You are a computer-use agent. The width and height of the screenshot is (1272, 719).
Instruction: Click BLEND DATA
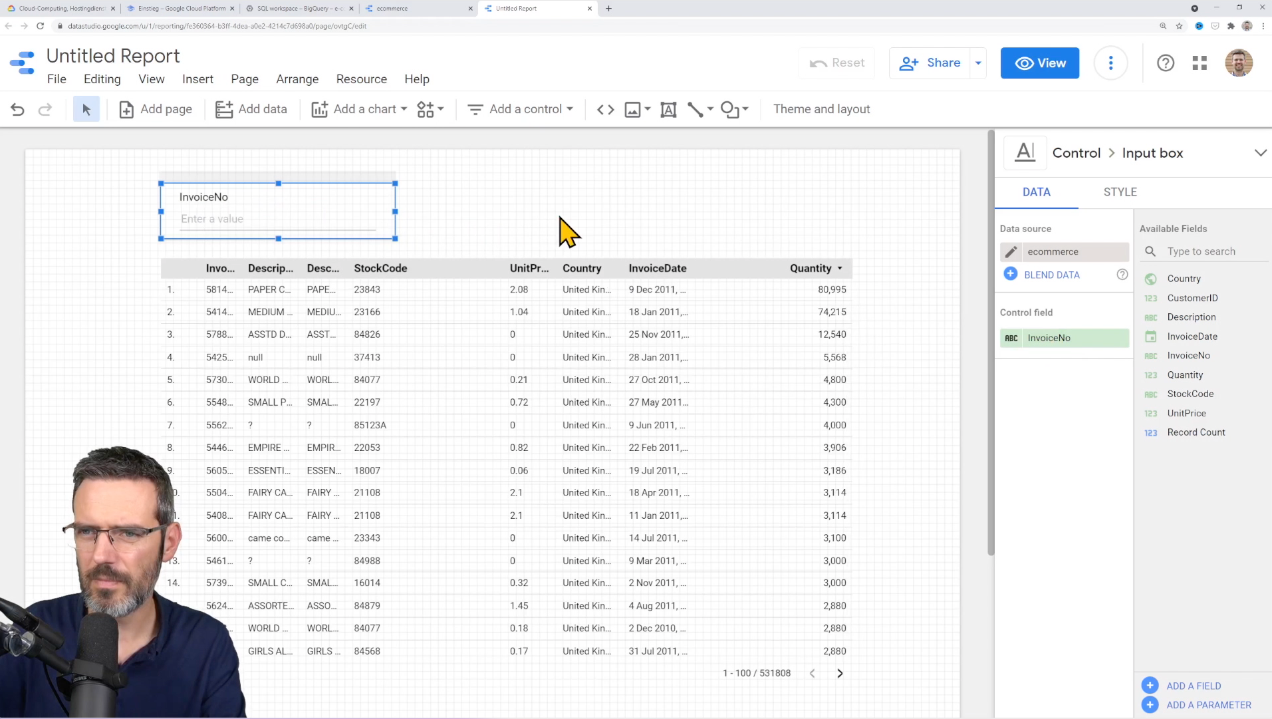pyautogui.click(x=1051, y=275)
